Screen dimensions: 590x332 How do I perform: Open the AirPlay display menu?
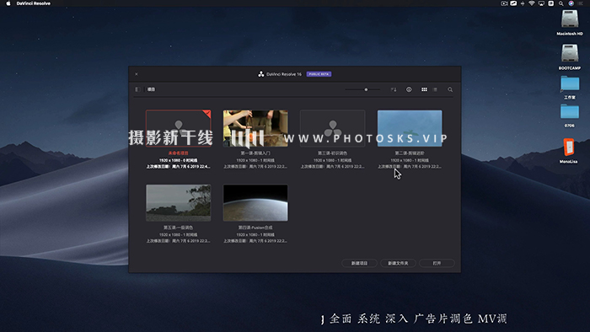[541, 3]
